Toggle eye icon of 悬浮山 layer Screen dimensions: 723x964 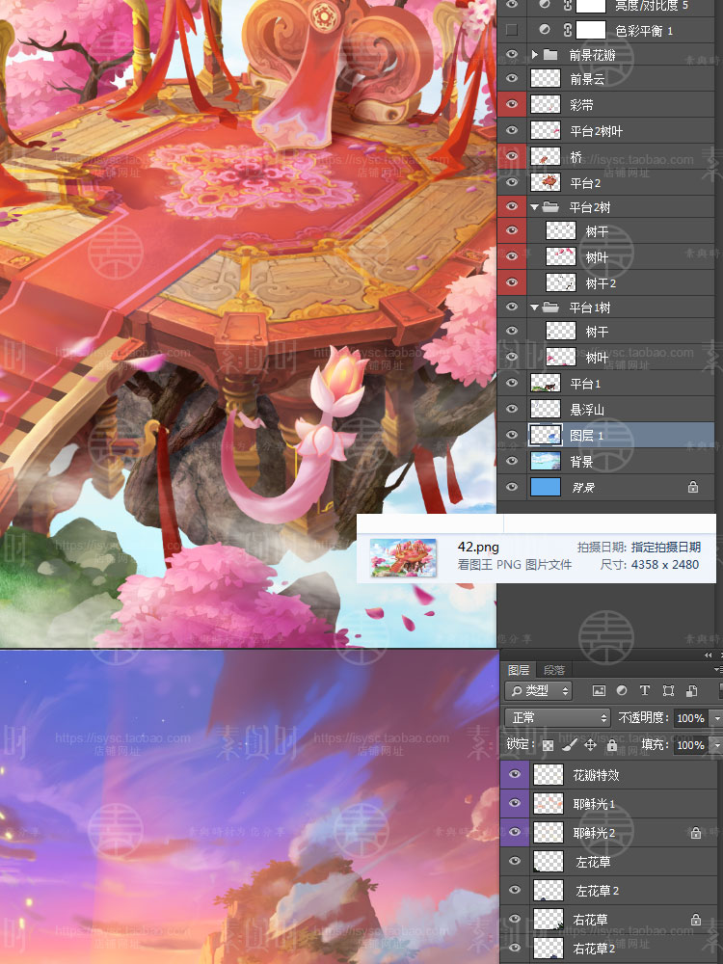point(512,409)
